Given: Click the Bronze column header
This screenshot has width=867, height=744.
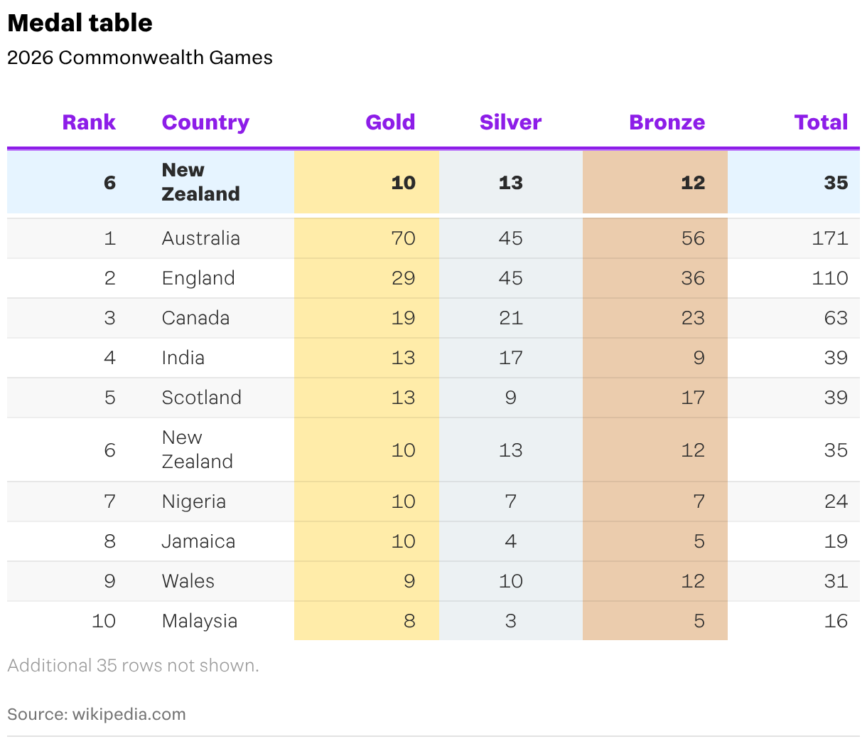Looking at the screenshot, I should click(x=667, y=122).
